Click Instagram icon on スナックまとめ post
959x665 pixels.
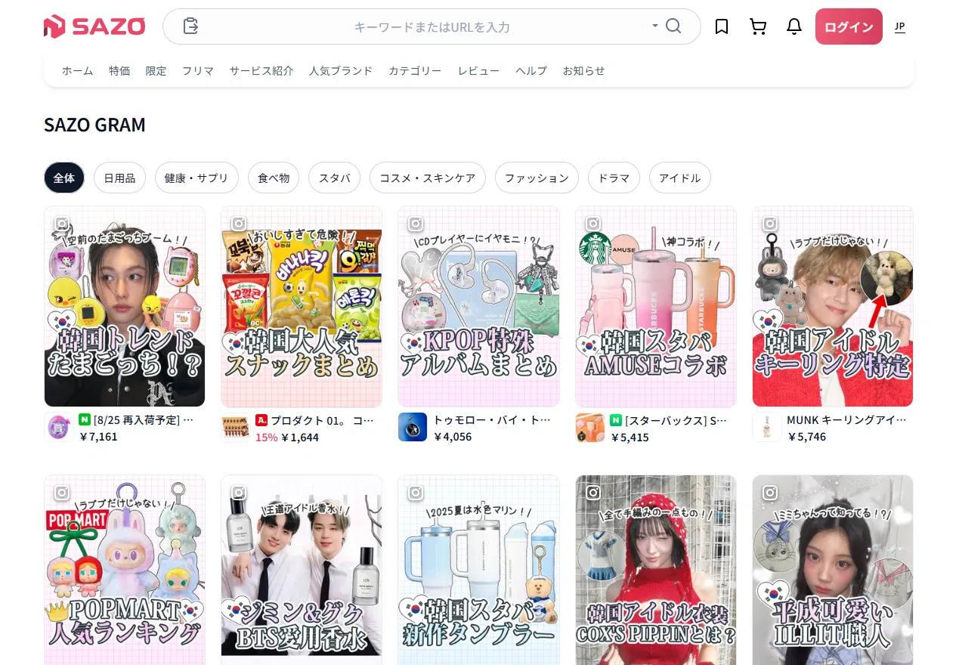[x=239, y=224]
